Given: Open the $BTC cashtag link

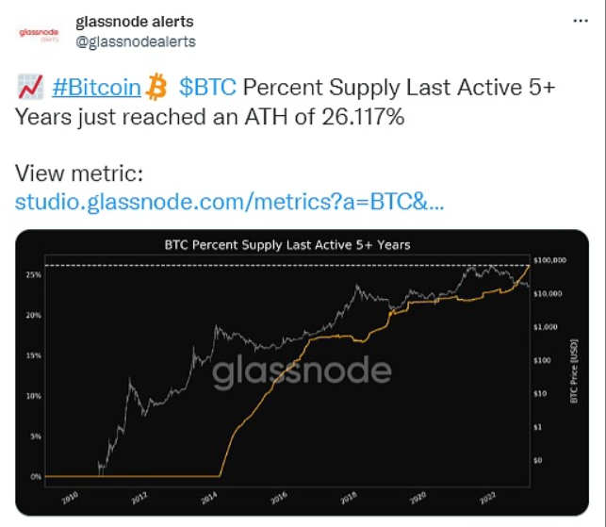Looking at the screenshot, I should (x=207, y=89).
